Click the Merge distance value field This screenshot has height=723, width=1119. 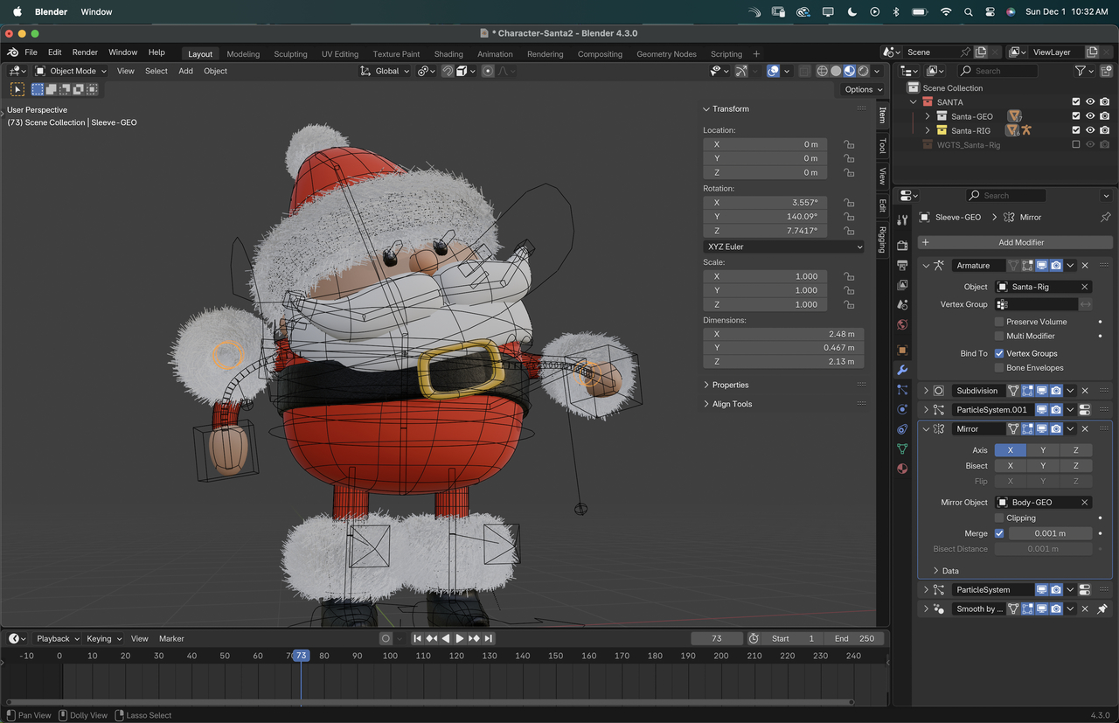[1050, 533]
